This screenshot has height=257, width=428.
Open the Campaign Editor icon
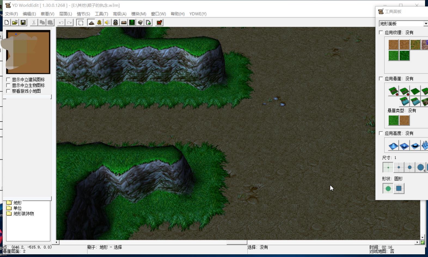124,23
